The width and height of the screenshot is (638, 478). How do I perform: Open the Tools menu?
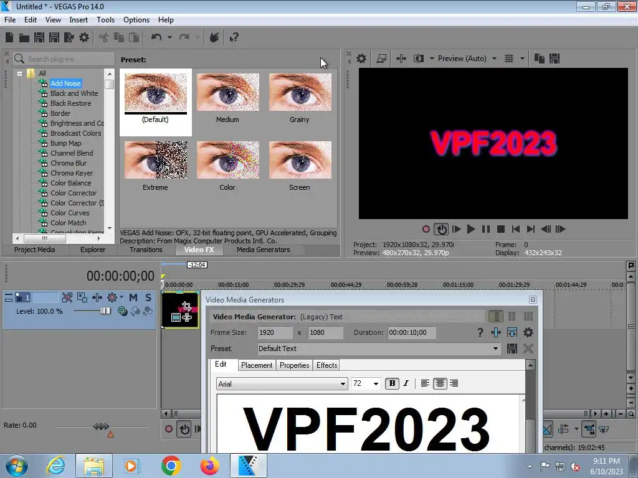click(105, 19)
